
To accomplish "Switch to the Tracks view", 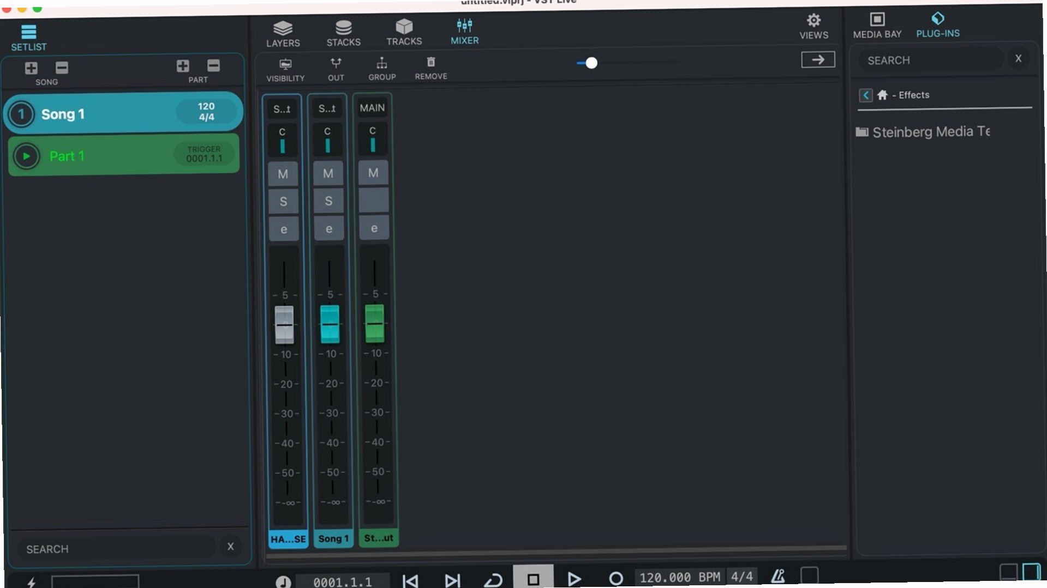I will (404, 32).
